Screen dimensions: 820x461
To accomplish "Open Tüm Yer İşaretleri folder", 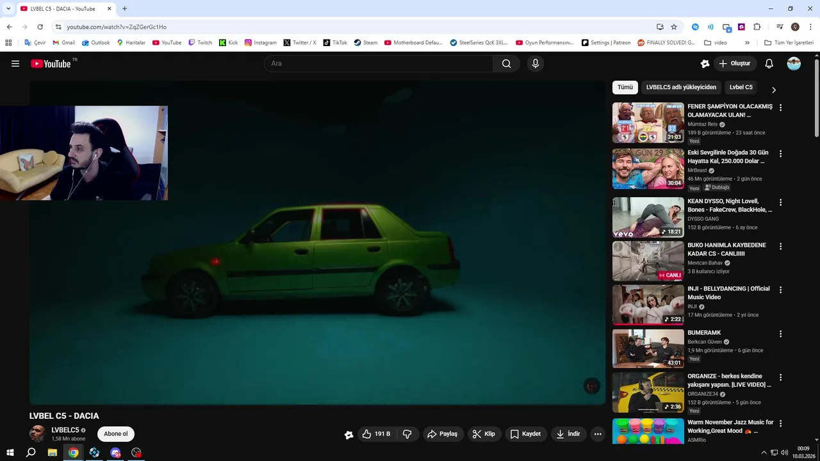I will click(x=789, y=43).
